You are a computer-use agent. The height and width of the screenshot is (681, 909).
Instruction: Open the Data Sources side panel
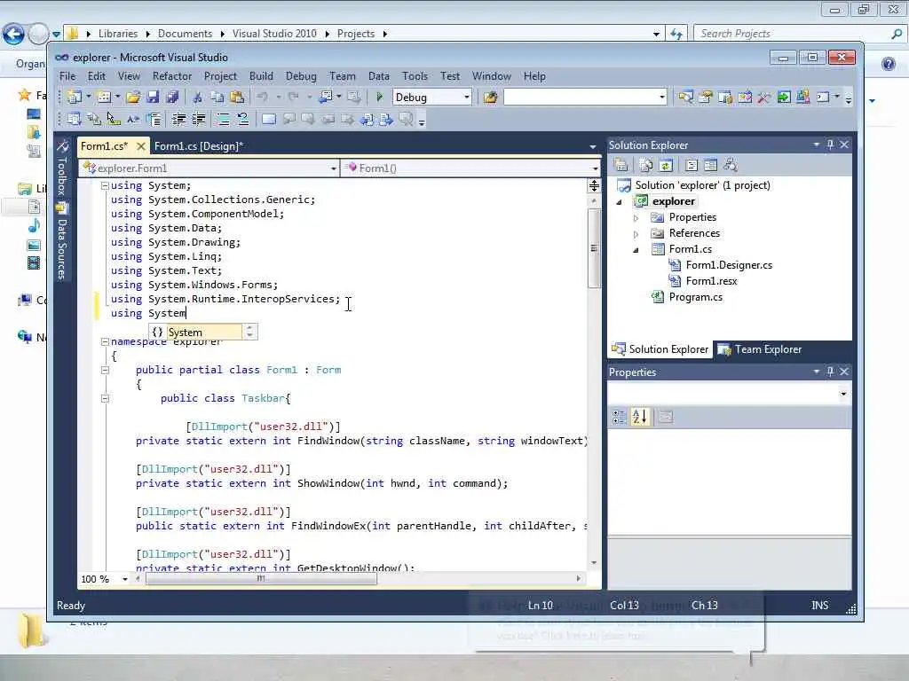(x=62, y=242)
